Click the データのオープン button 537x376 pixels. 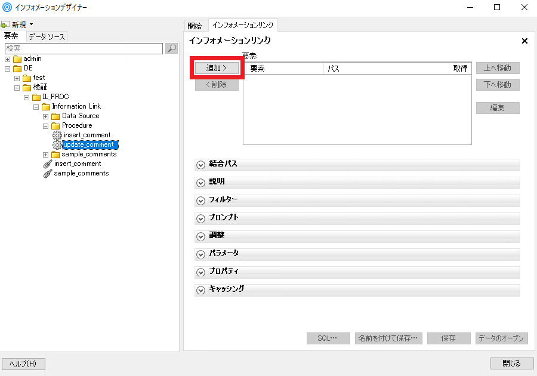tap(501, 338)
